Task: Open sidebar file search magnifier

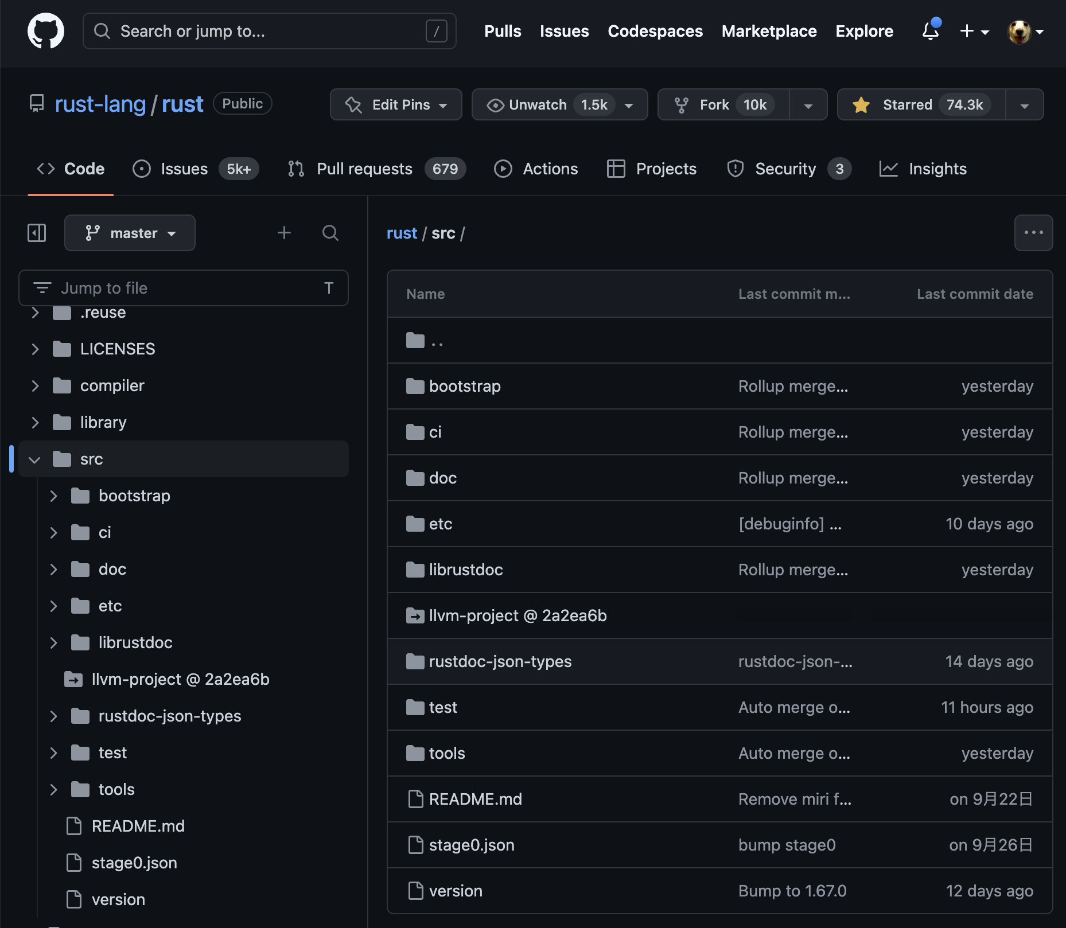Action: [x=330, y=233]
